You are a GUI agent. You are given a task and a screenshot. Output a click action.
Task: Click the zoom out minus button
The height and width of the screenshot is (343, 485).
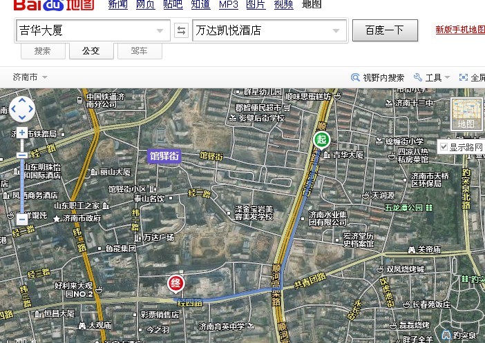point(22,219)
